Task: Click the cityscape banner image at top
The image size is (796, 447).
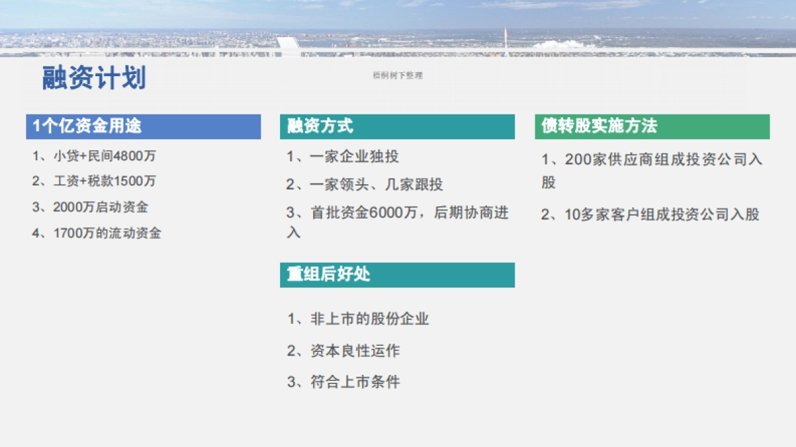Action: [398, 28]
